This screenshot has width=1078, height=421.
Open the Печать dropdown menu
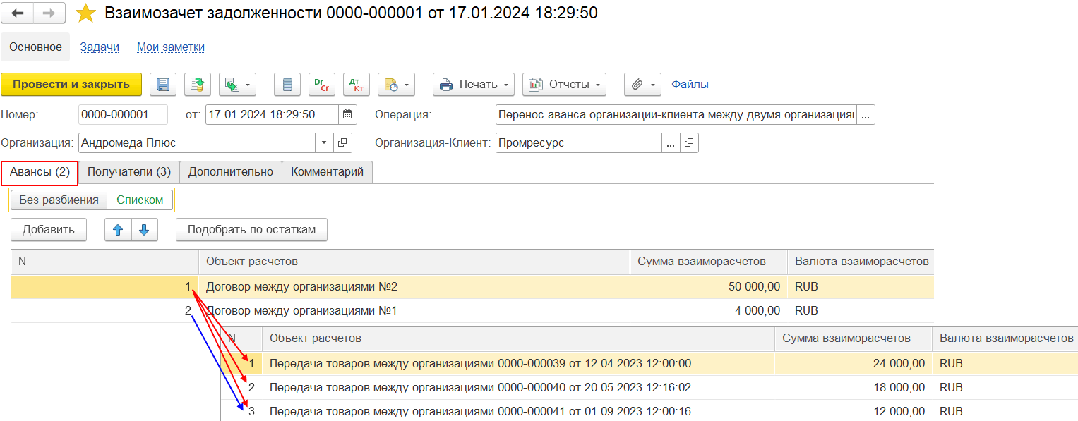[474, 85]
